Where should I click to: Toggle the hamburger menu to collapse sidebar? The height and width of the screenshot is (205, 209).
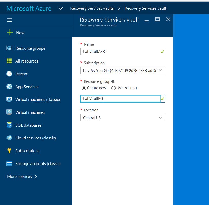pos(9,20)
